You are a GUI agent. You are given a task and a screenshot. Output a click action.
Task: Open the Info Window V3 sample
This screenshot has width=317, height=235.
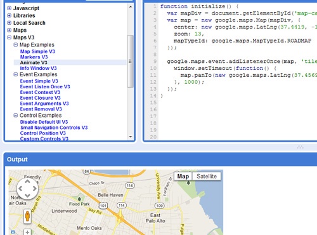point(38,68)
